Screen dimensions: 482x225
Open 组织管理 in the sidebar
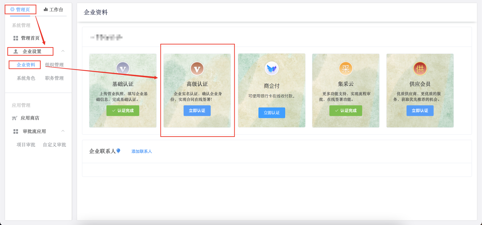click(54, 65)
